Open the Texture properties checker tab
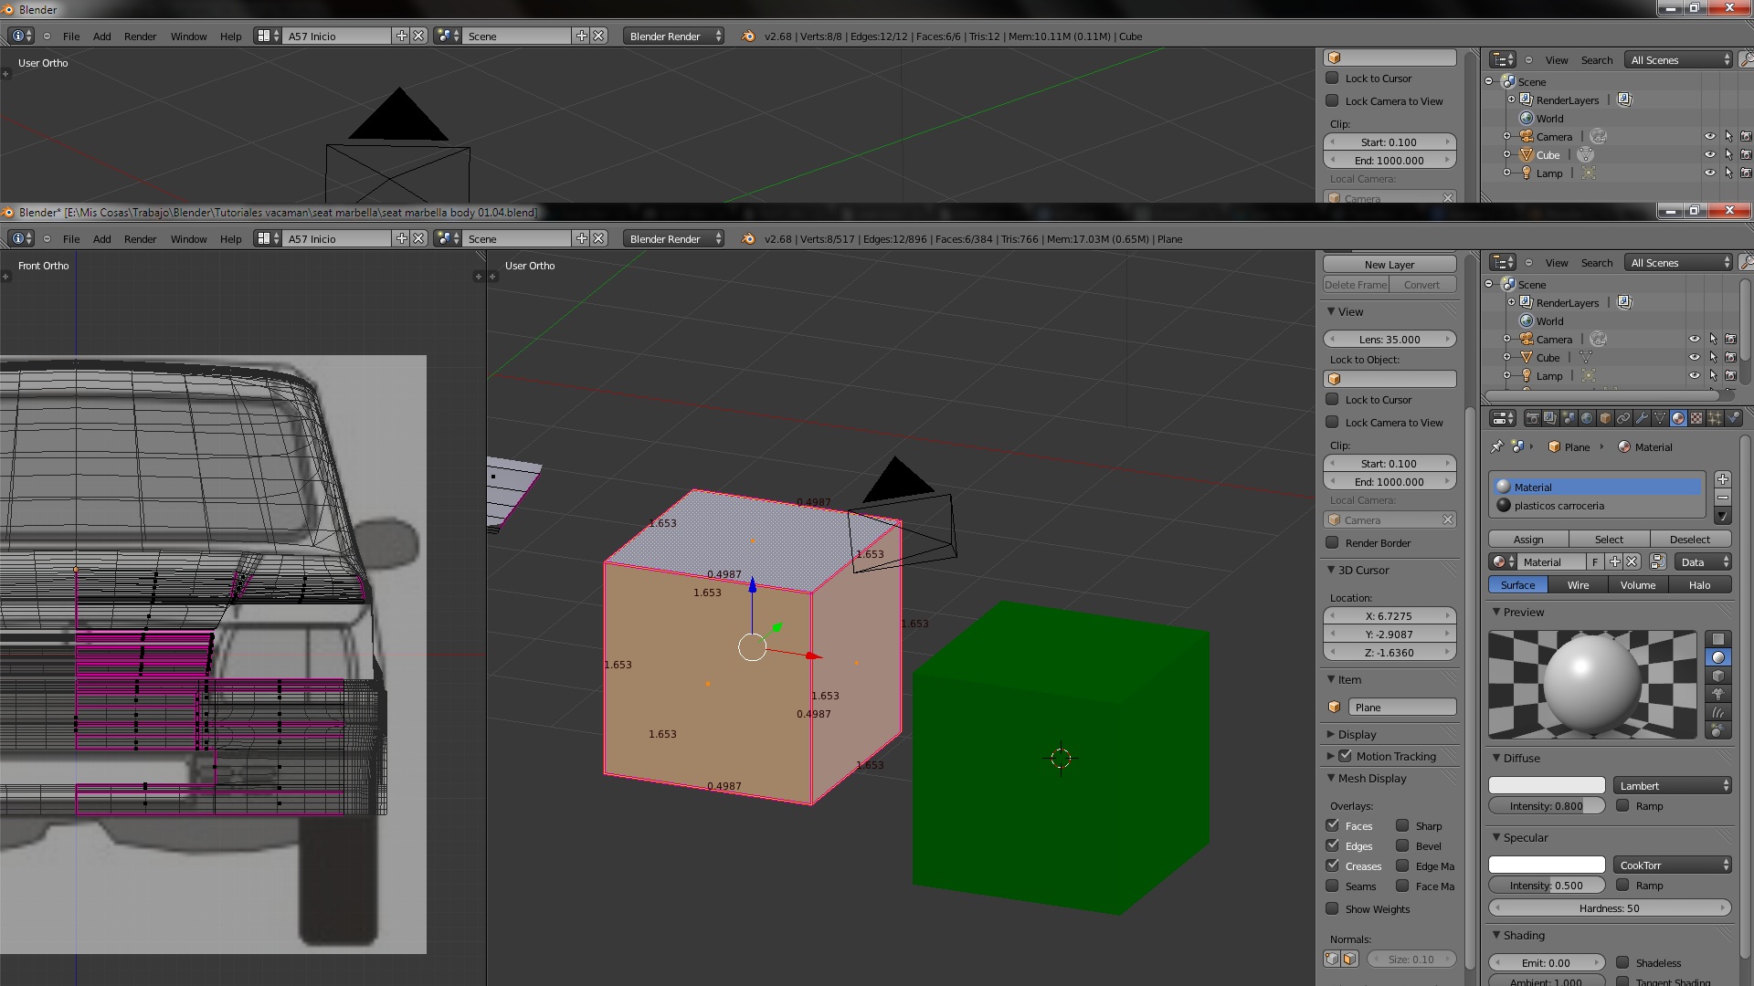This screenshot has height=986, width=1754. tap(1696, 418)
